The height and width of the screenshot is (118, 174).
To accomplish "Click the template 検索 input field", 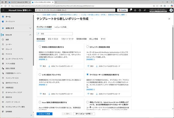I will pyautogui.click(x=55, y=34).
